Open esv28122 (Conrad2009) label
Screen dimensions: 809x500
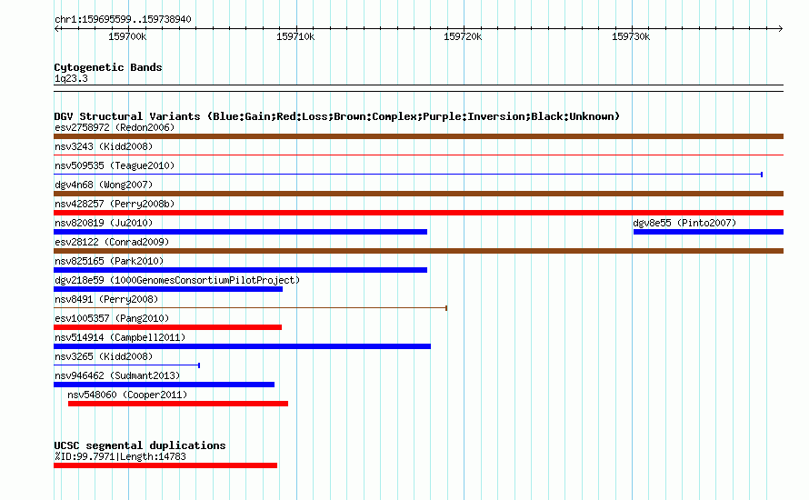[112, 242]
